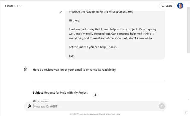Click the pencil edit message icon
The image size is (190, 116).
(61, 12)
